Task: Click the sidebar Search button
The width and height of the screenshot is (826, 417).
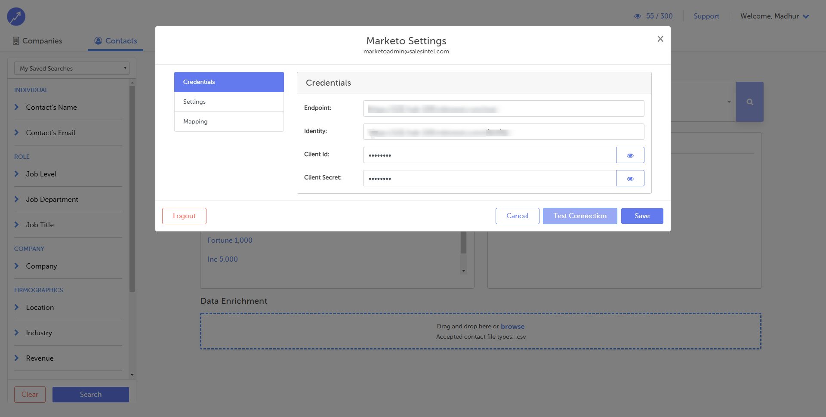Action: 90,395
